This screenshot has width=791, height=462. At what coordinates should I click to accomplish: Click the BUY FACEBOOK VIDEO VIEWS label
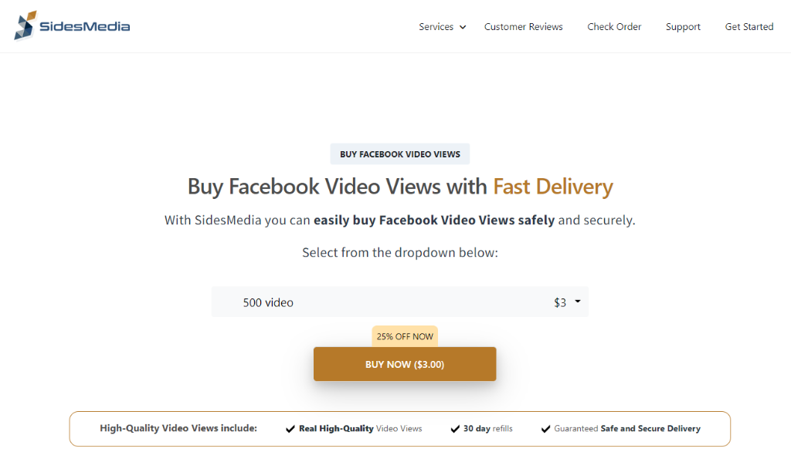(399, 154)
